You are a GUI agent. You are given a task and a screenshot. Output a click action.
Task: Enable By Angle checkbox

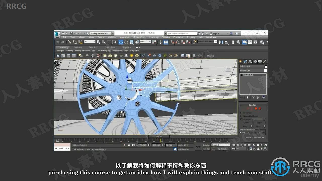[242, 119]
